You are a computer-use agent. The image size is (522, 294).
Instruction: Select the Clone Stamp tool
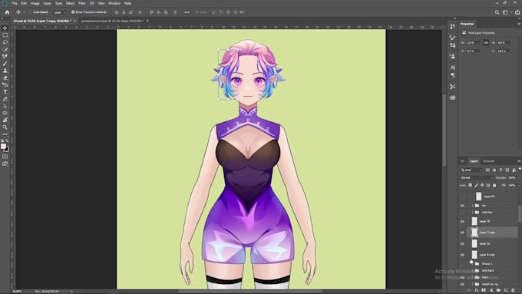click(5, 71)
